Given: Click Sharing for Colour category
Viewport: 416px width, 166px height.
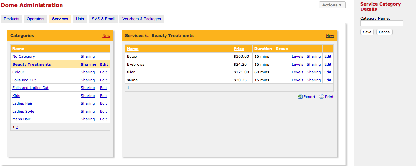Looking at the screenshot, I should point(88,72).
